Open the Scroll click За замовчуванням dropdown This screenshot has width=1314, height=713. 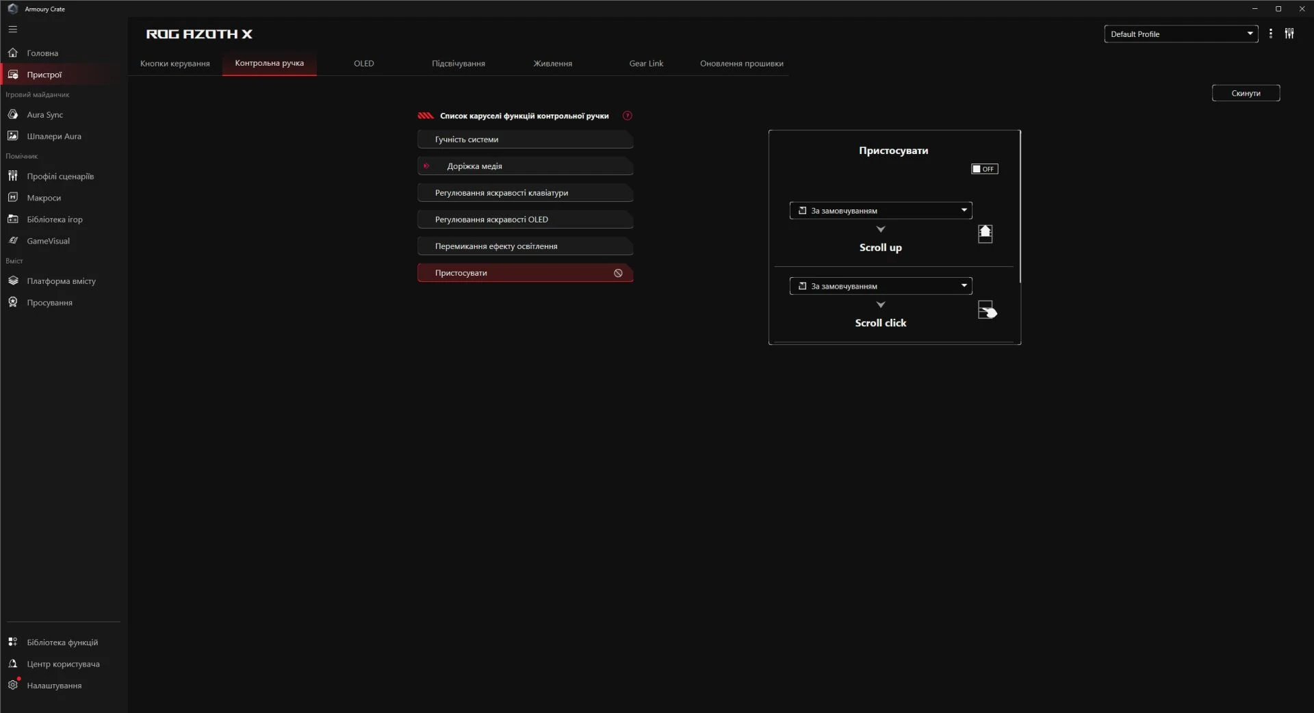881,286
